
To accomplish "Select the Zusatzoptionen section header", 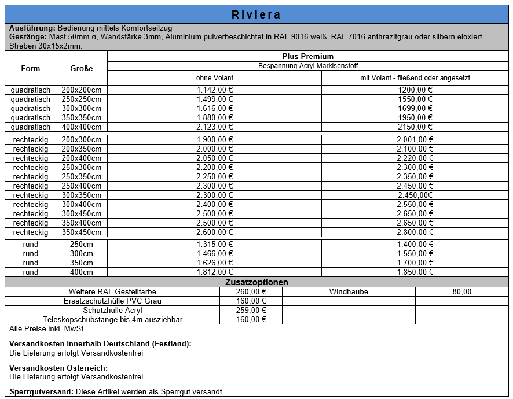I will (256, 282).
